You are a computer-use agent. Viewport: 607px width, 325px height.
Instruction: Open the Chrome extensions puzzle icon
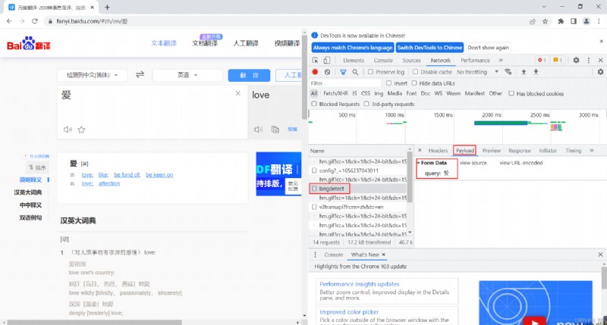coord(561,21)
